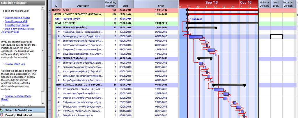The image size is (298, 118).
Task: Click the Oct '16 month header in timeline
Action: coord(246,2)
